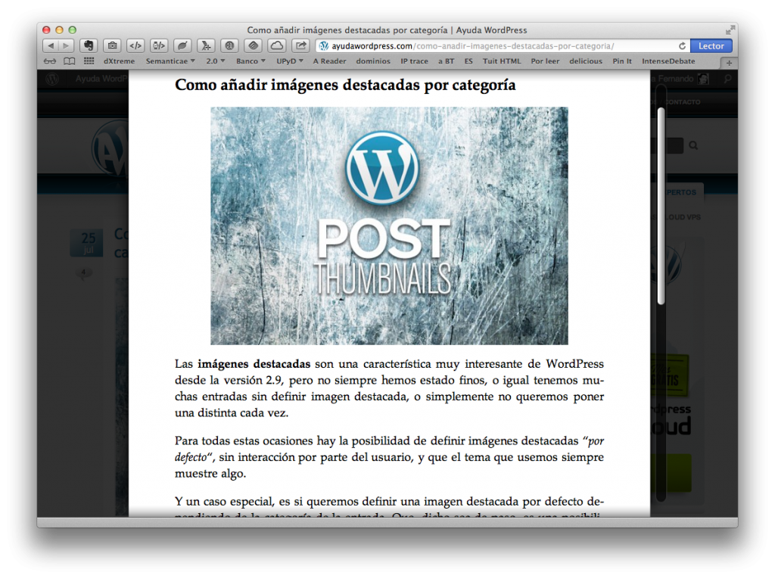775x579 pixels.
Task: Open the Evernote elephant clipper
Action: point(89,46)
